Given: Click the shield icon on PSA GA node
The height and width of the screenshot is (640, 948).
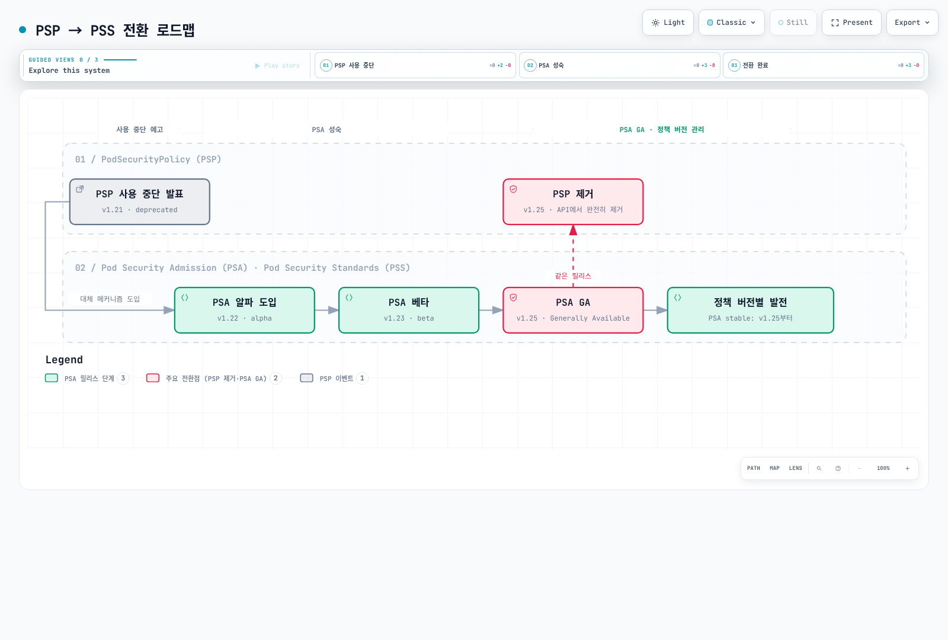Looking at the screenshot, I should [x=513, y=297].
